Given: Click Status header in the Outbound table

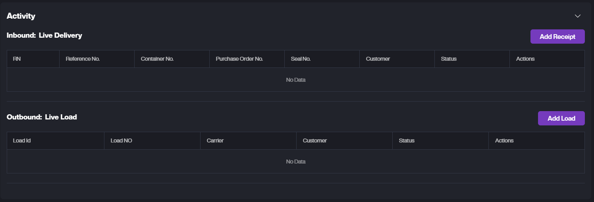Looking at the screenshot, I should [407, 140].
